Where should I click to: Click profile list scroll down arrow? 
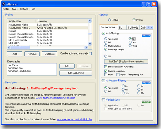point(90,43)
